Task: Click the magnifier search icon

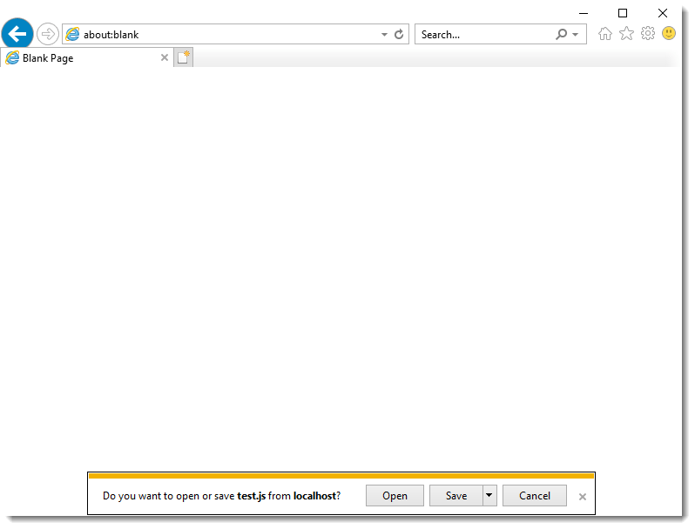Action: click(561, 35)
